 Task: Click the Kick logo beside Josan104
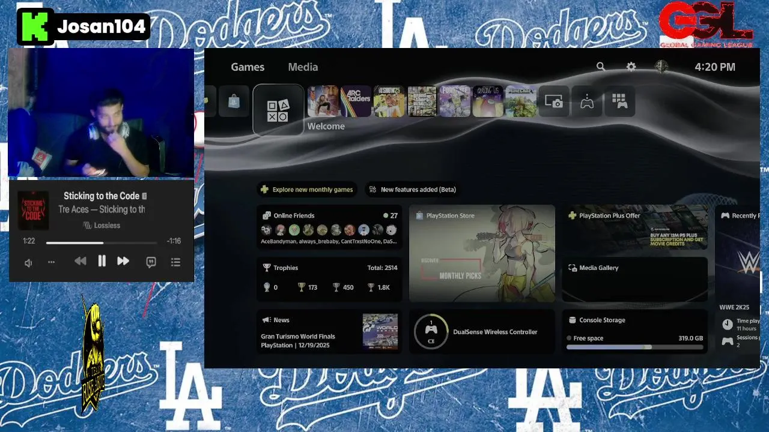(x=35, y=26)
